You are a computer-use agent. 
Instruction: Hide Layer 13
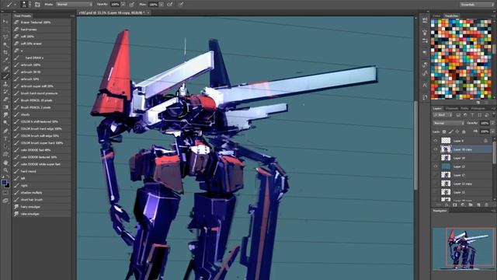tap(436, 166)
